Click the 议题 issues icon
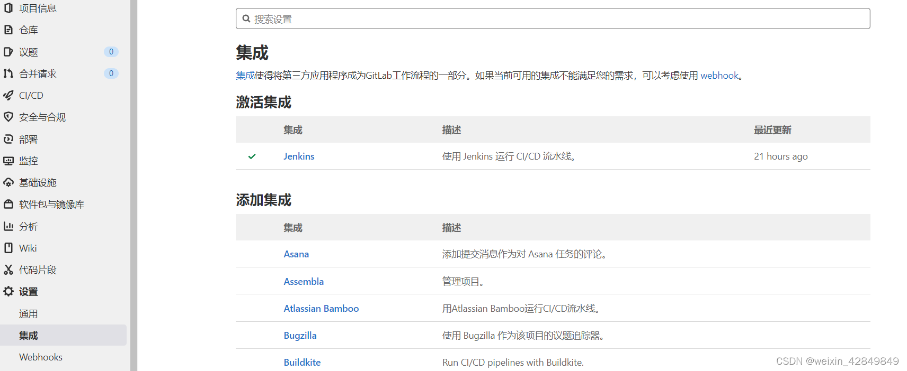Viewport: 907px width, 371px height. (8, 52)
